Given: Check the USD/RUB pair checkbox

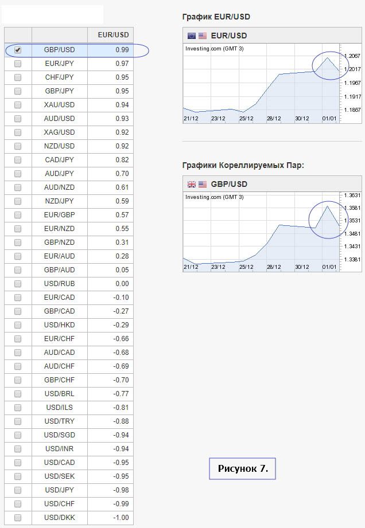Looking at the screenshot, I should [18, 284].
